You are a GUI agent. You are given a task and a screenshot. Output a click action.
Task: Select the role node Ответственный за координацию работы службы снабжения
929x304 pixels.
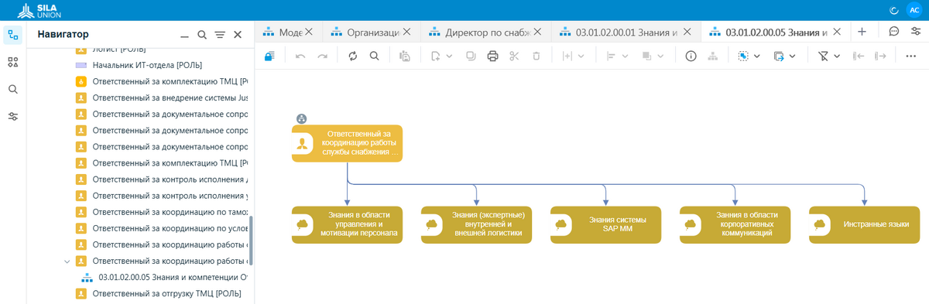tap(348, 143)
